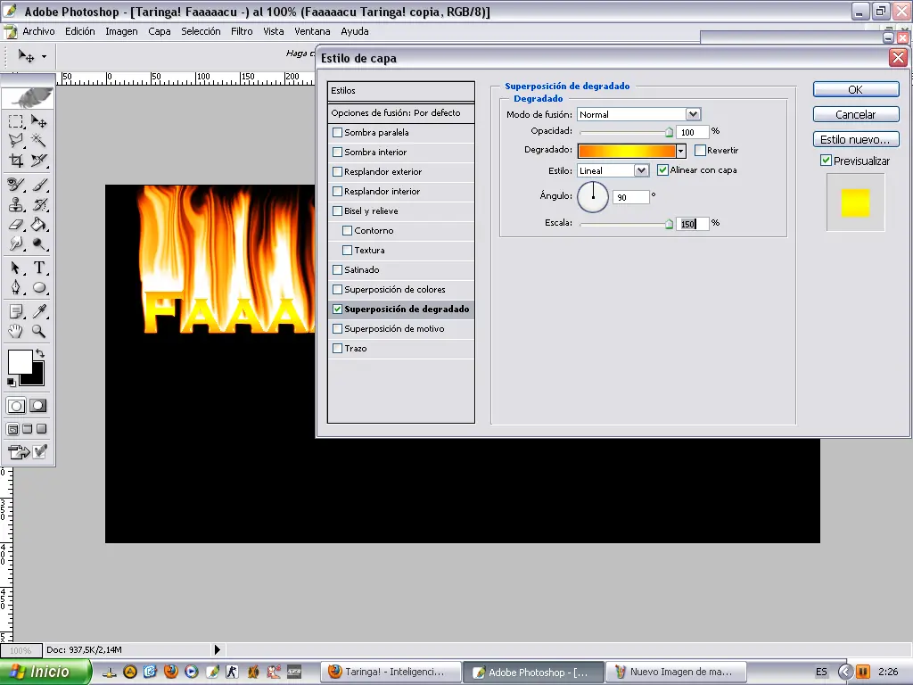The height and width of the screenshot is (685, 913).
Task: Enable the Trazo checkbox
Action: click(x=337, y=349)
